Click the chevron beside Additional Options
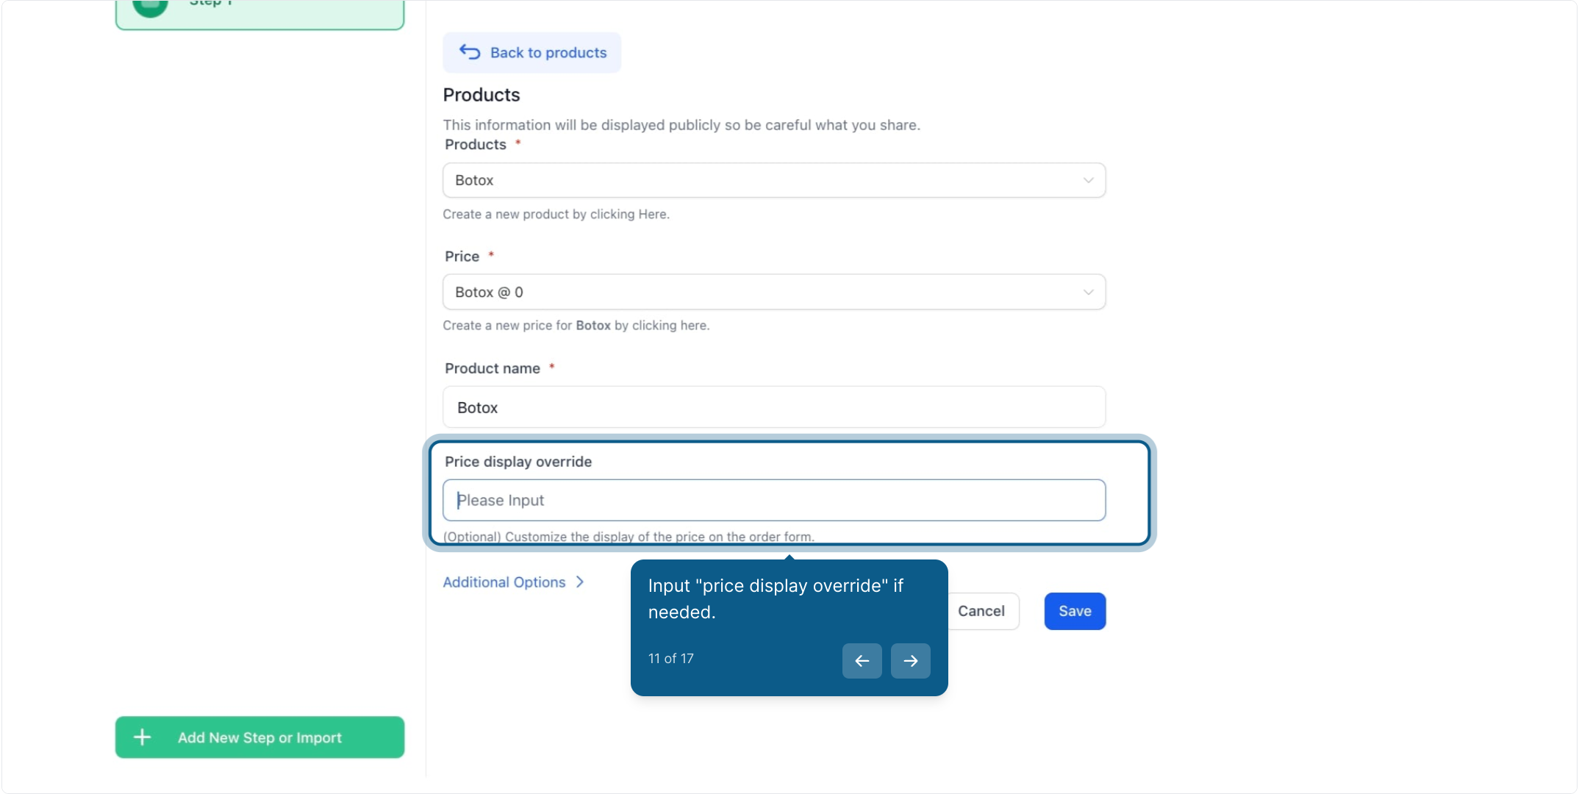Viewport: 1579px width, 794px height. click(580, 582)
